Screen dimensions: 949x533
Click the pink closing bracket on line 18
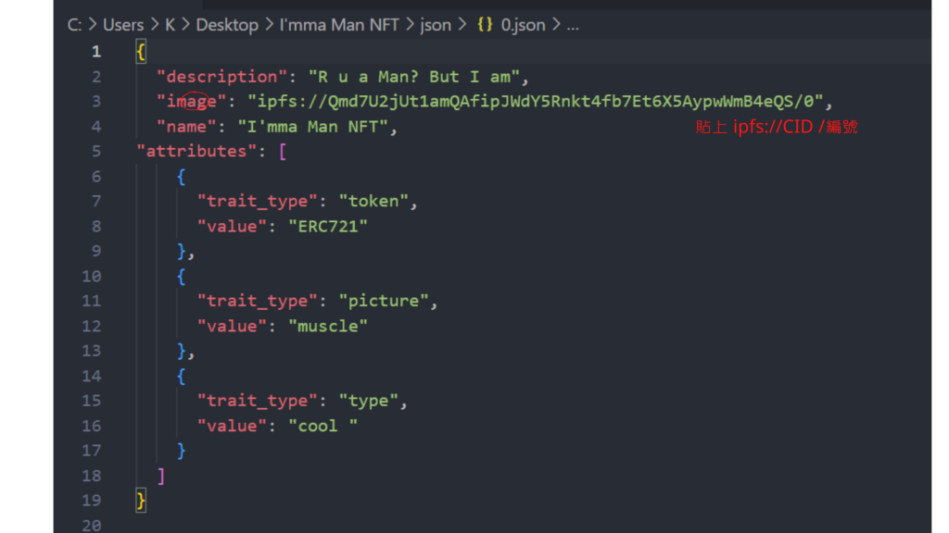161,476
